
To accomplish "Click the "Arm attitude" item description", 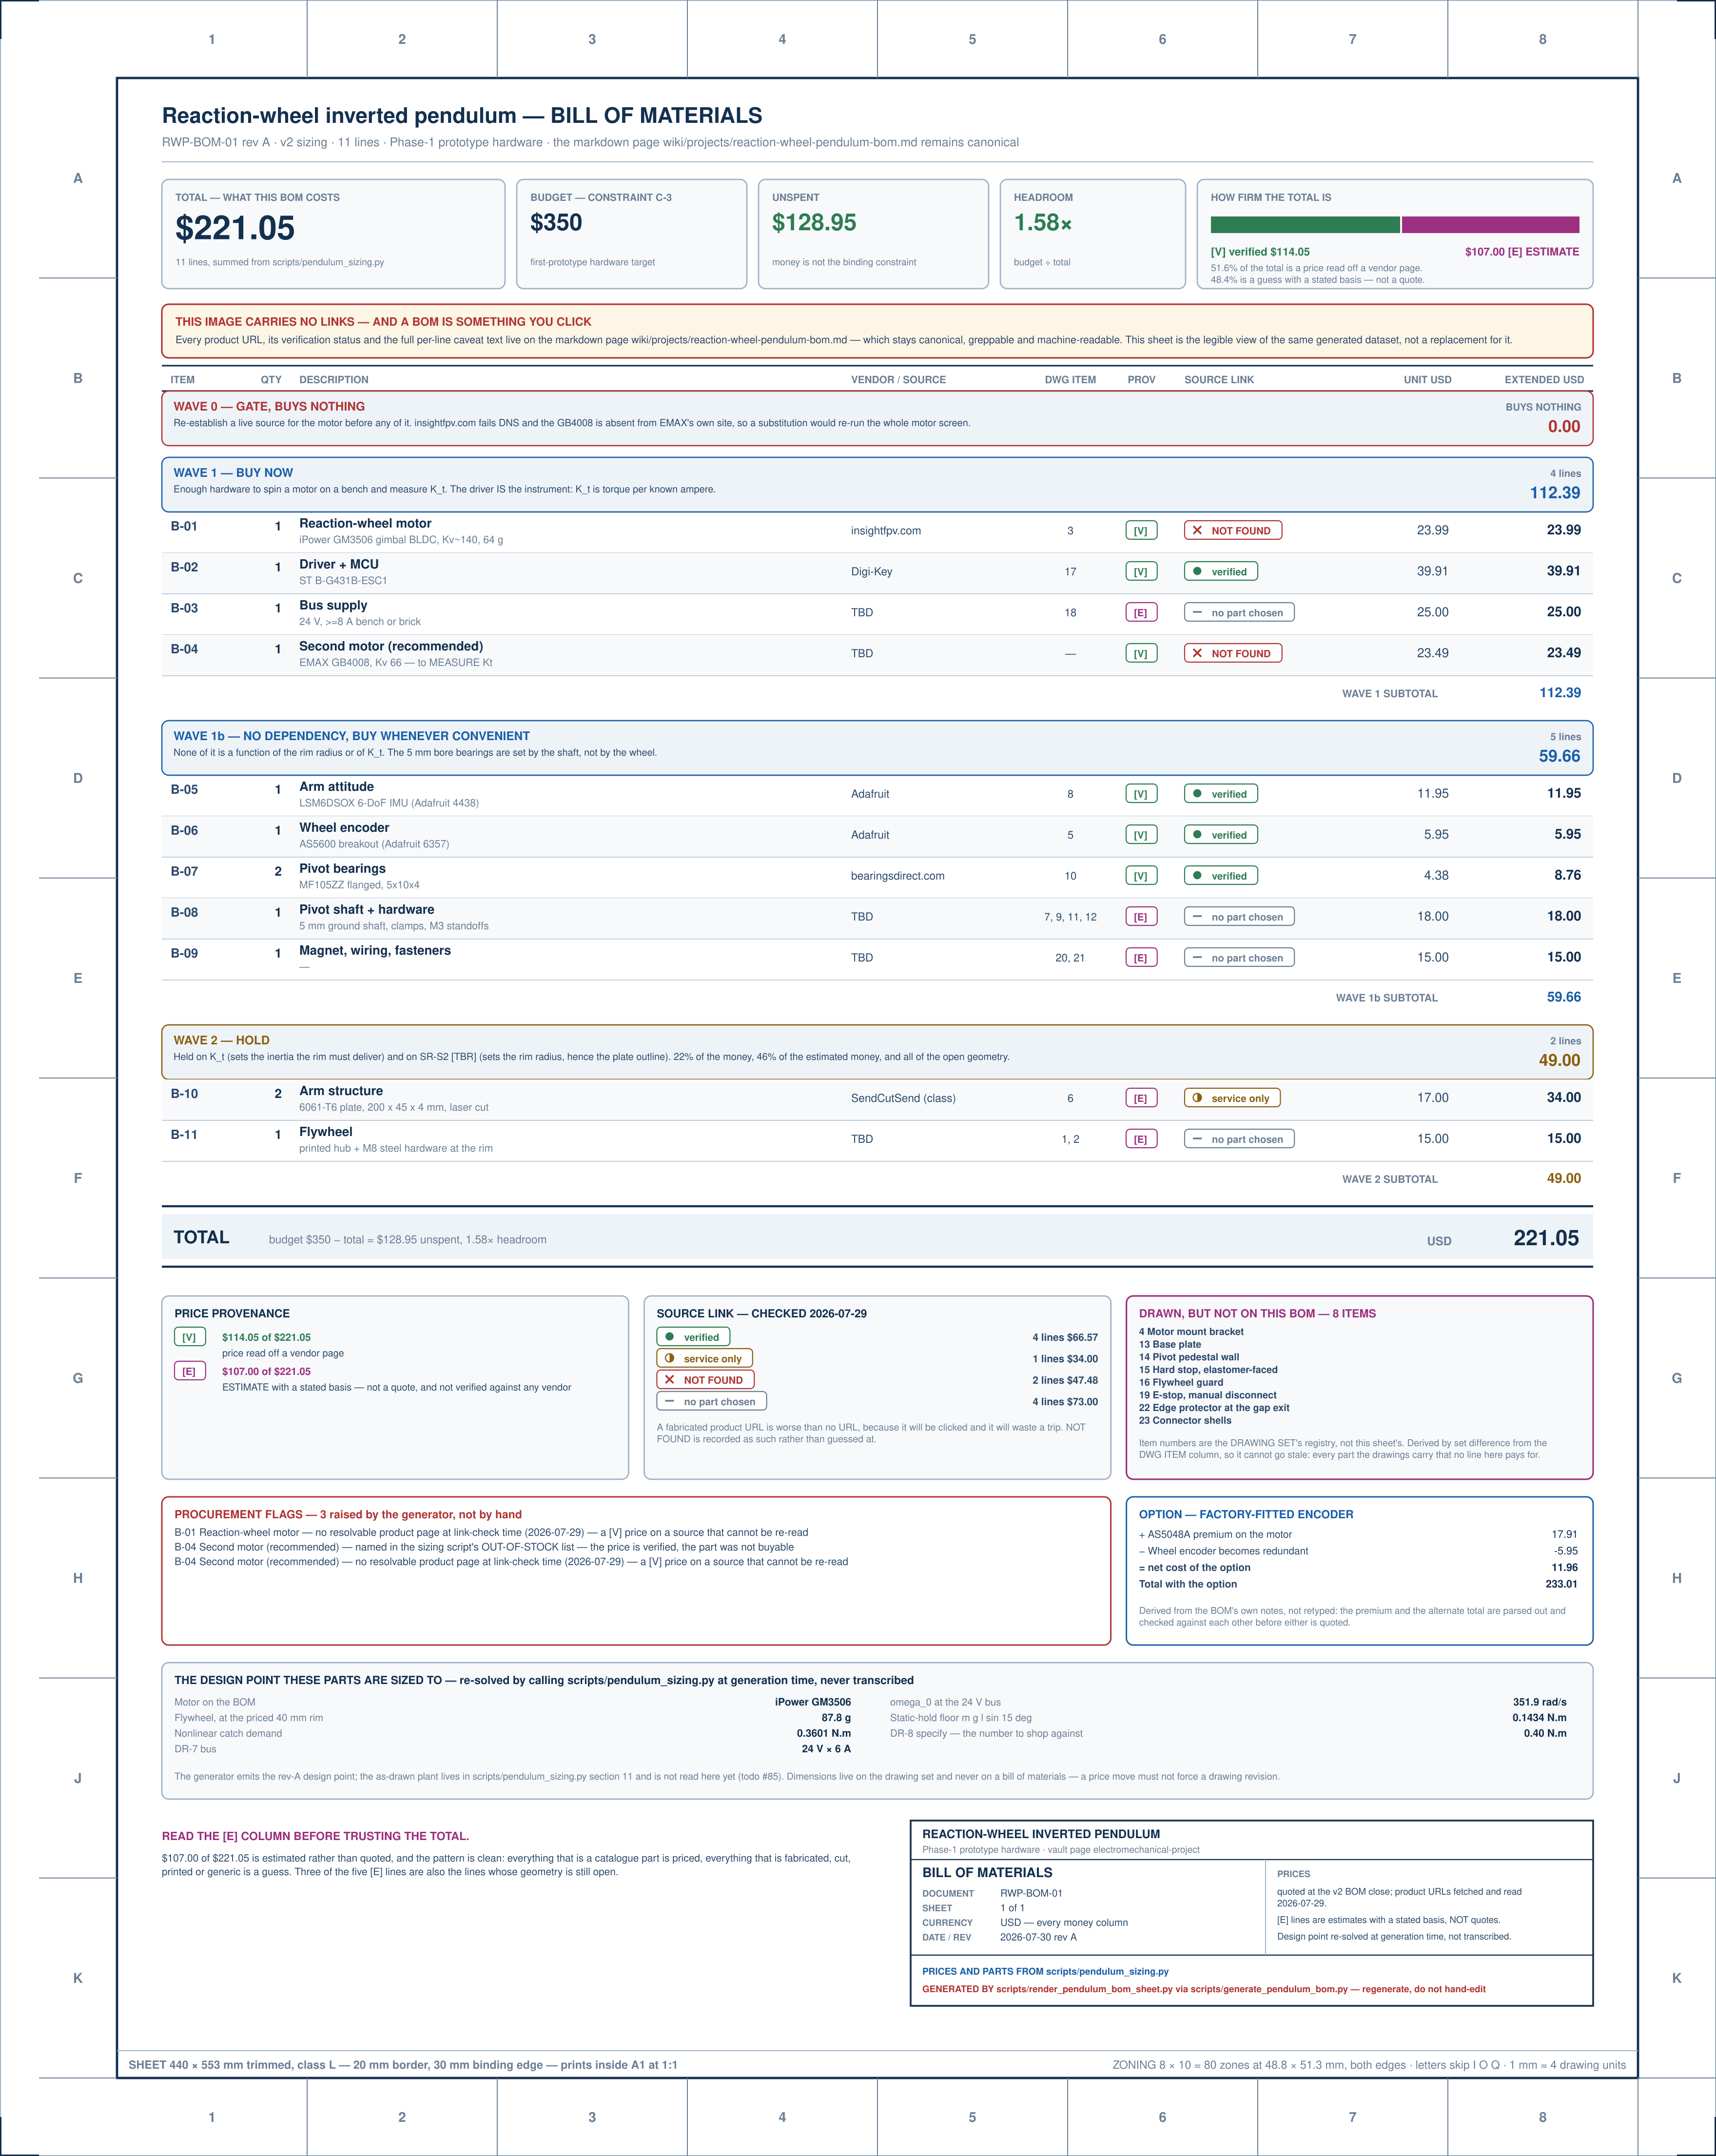I will tap(336, 787).
